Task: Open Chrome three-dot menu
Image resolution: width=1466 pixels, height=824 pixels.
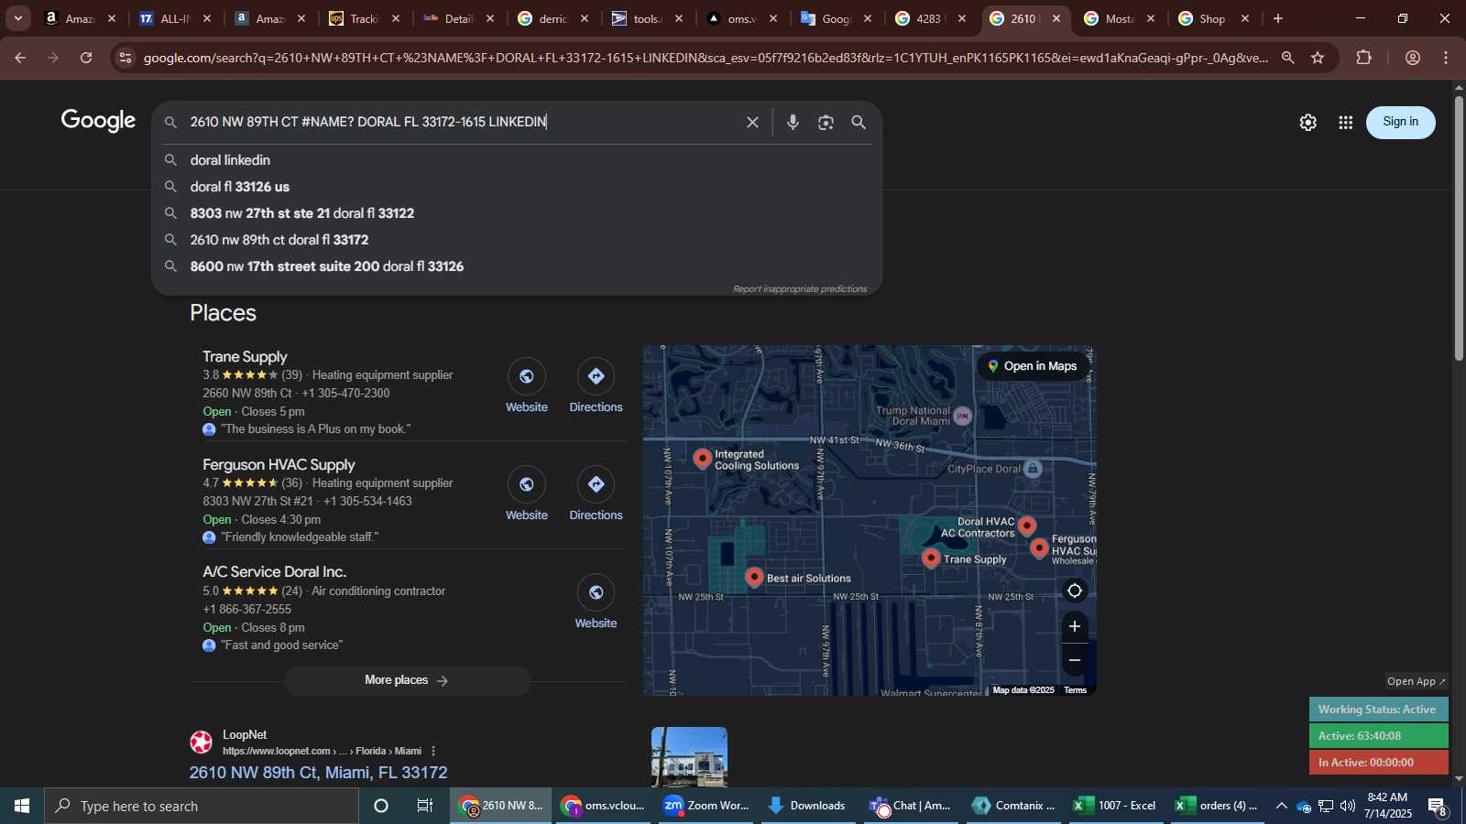Action: point(1446,58)
